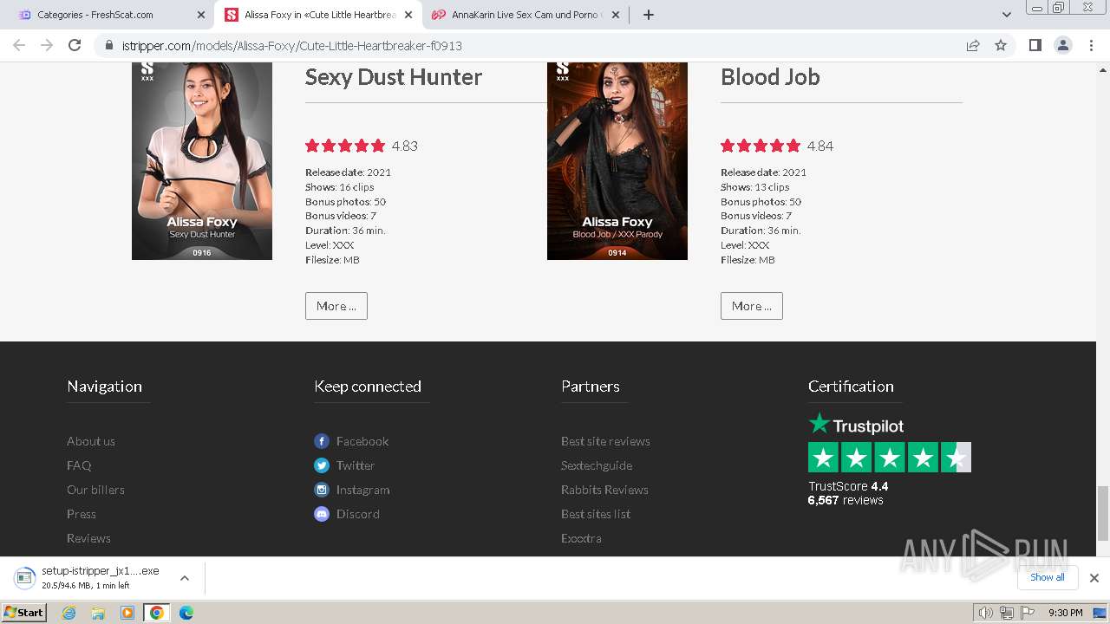Close the Categories - FreshScat.com tab

click(201, 15)
